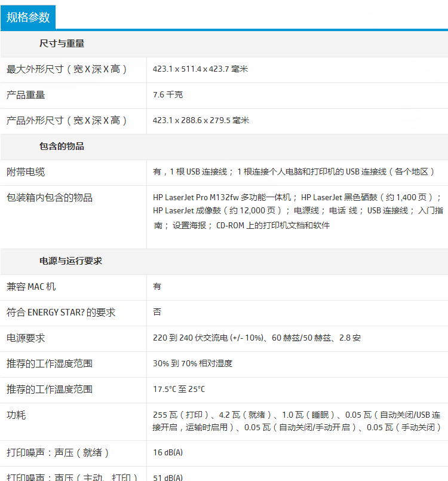Open the 规格参数 tab

[28, 17]
